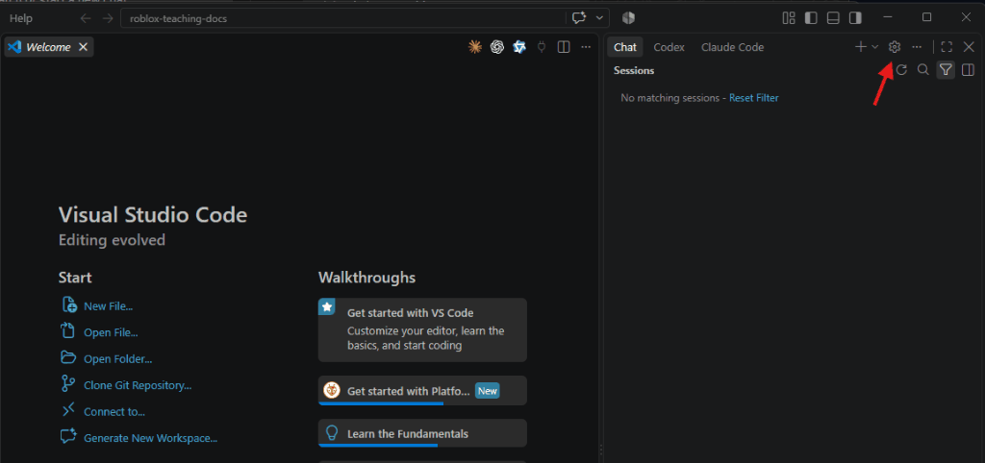The image size is (985, 463).
Task: Click the Generate New Workspace sparkle icon
Action: [68, 437]
